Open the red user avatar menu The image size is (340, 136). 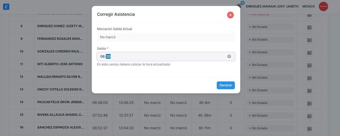coord(323,6)
